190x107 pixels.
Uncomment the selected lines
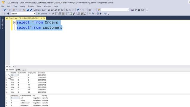point(93,14)
